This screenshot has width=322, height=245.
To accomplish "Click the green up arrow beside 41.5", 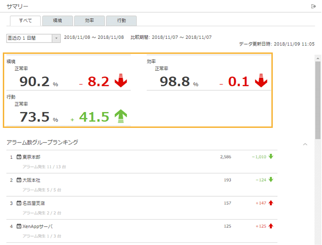I will [x=121, y=116].
